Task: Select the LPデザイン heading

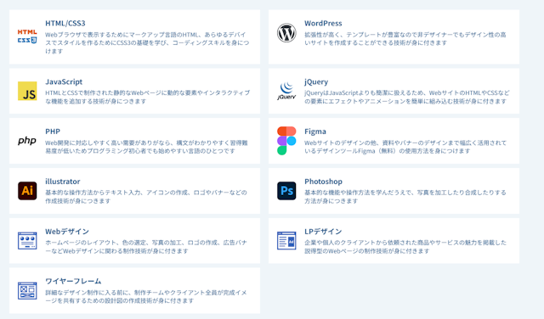Action: pos(323,232)
